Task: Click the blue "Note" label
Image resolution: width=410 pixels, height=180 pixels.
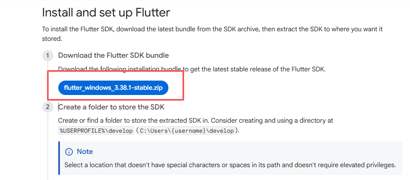Action: pos(85,152)
